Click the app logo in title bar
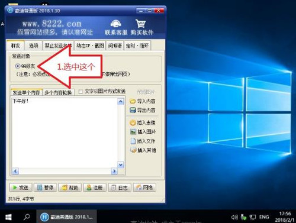This screenshot has width=296, height=223. click(x=10, y=10)
